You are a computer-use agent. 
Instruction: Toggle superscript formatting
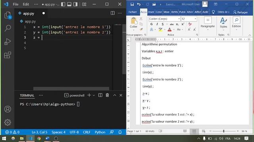(183, 24)
